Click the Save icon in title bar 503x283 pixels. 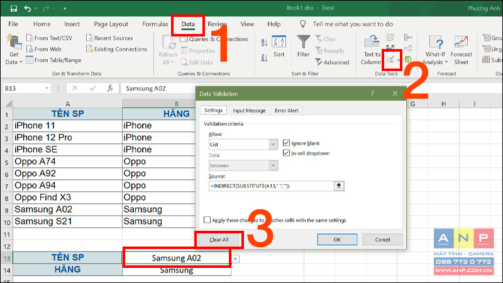(13, 8)
